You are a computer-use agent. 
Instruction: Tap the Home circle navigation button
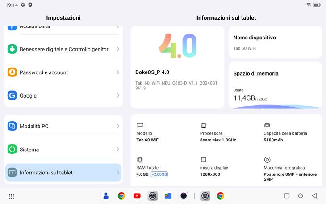tap(301, 196)
